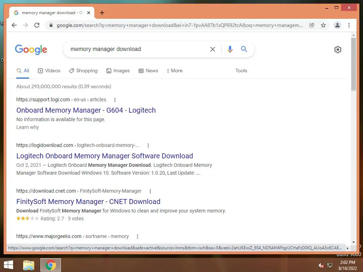Image resolution: width=363 pixels, height=272 pixels.
Task: Start voice search with the microphone
Action: tap(230, 49)
